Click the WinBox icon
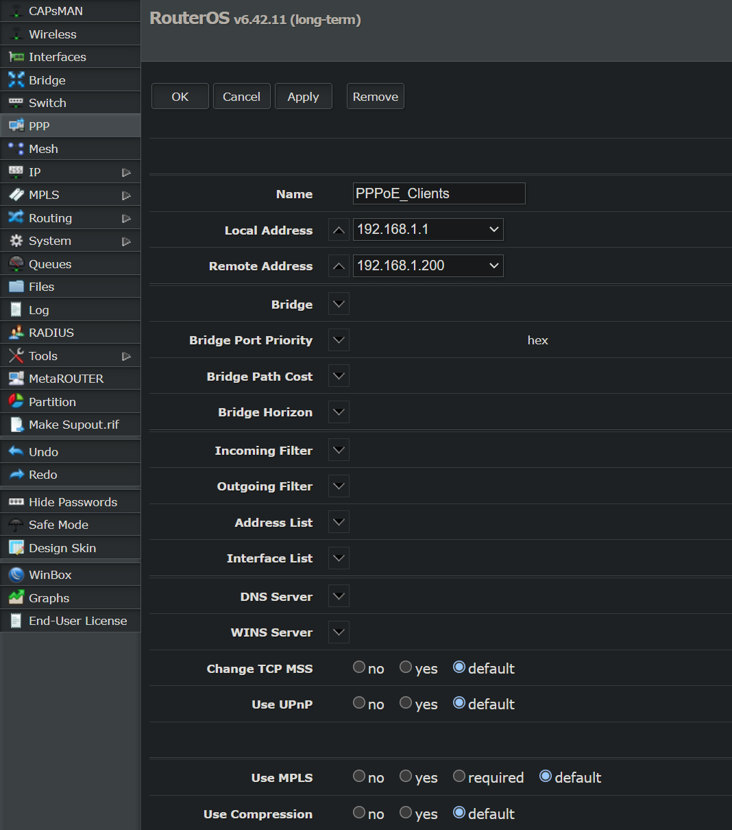 click(16, 575)
